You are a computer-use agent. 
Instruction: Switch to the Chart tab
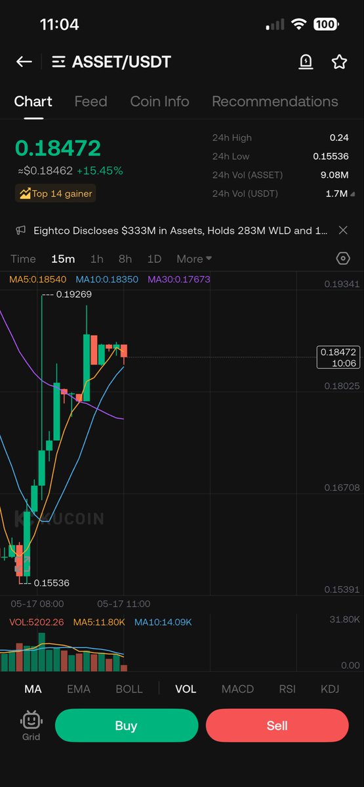tap(33, 102)
